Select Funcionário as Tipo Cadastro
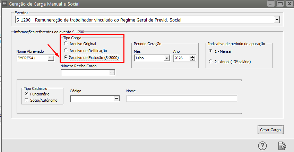The image size is (294, 152). click(26, 94)
